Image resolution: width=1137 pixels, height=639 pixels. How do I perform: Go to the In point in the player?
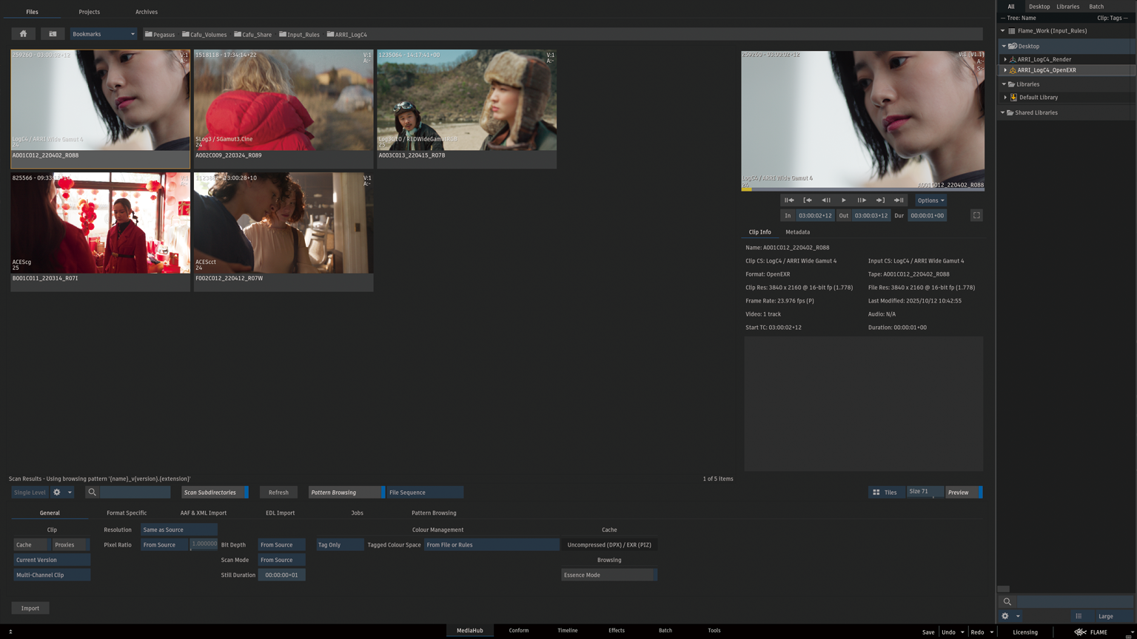click(x=808, y=200)
